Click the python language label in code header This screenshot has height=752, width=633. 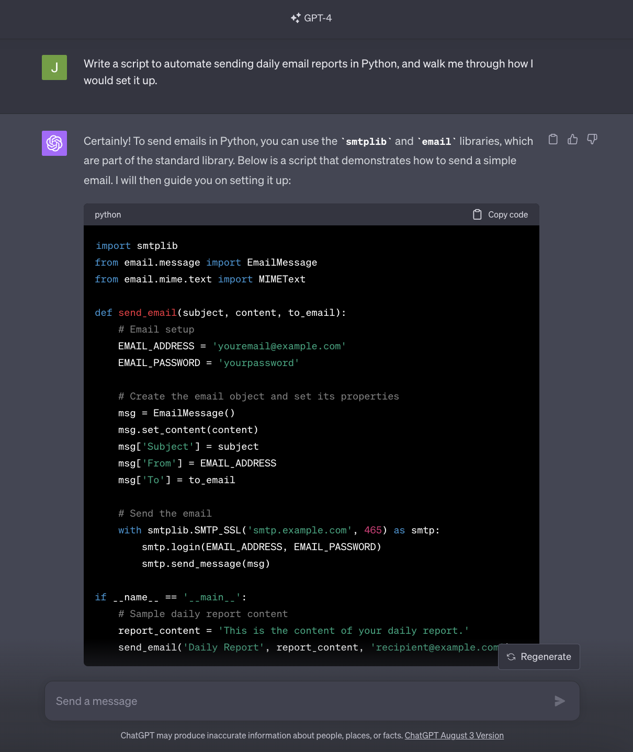pos(108,214)
